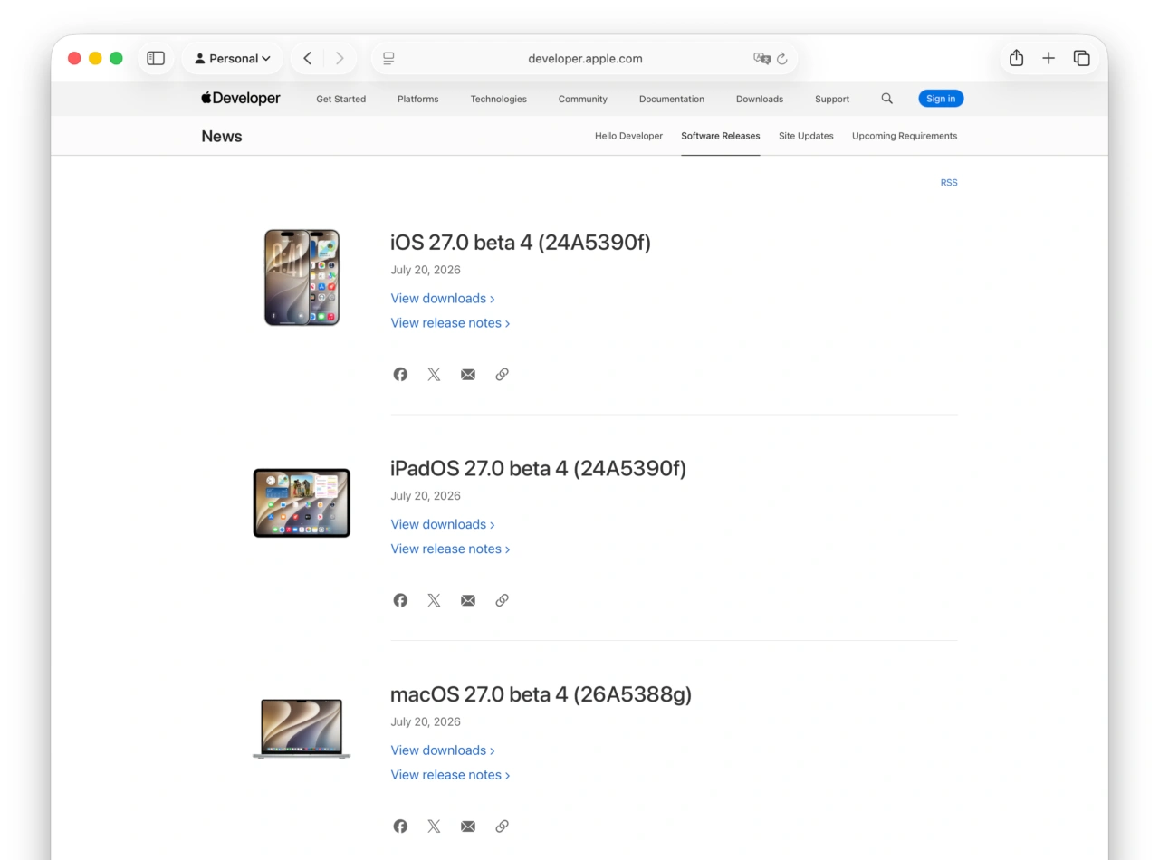Open the Upcoming Requirements tab
The image size is (1159, 860).
tap(904, 136)
